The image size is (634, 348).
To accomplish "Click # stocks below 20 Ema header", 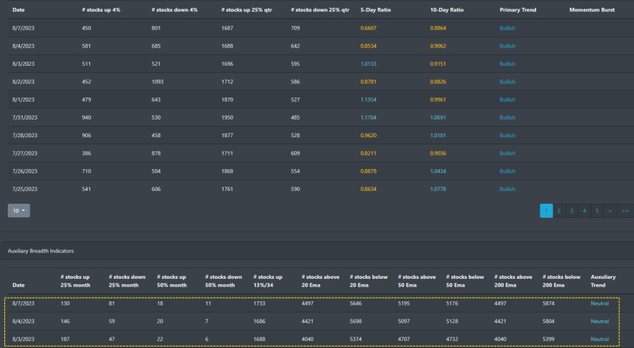I will [x=368, y=281].
